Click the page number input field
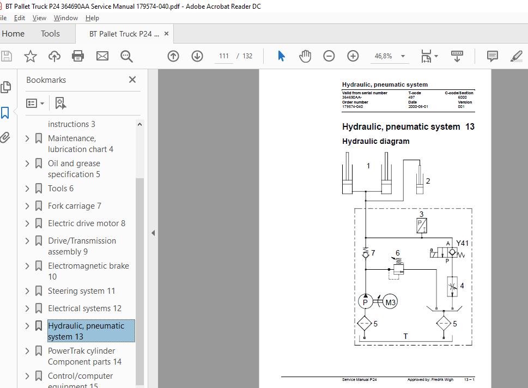The height and width of the screenshot is (388, 528). pos(223,56)
